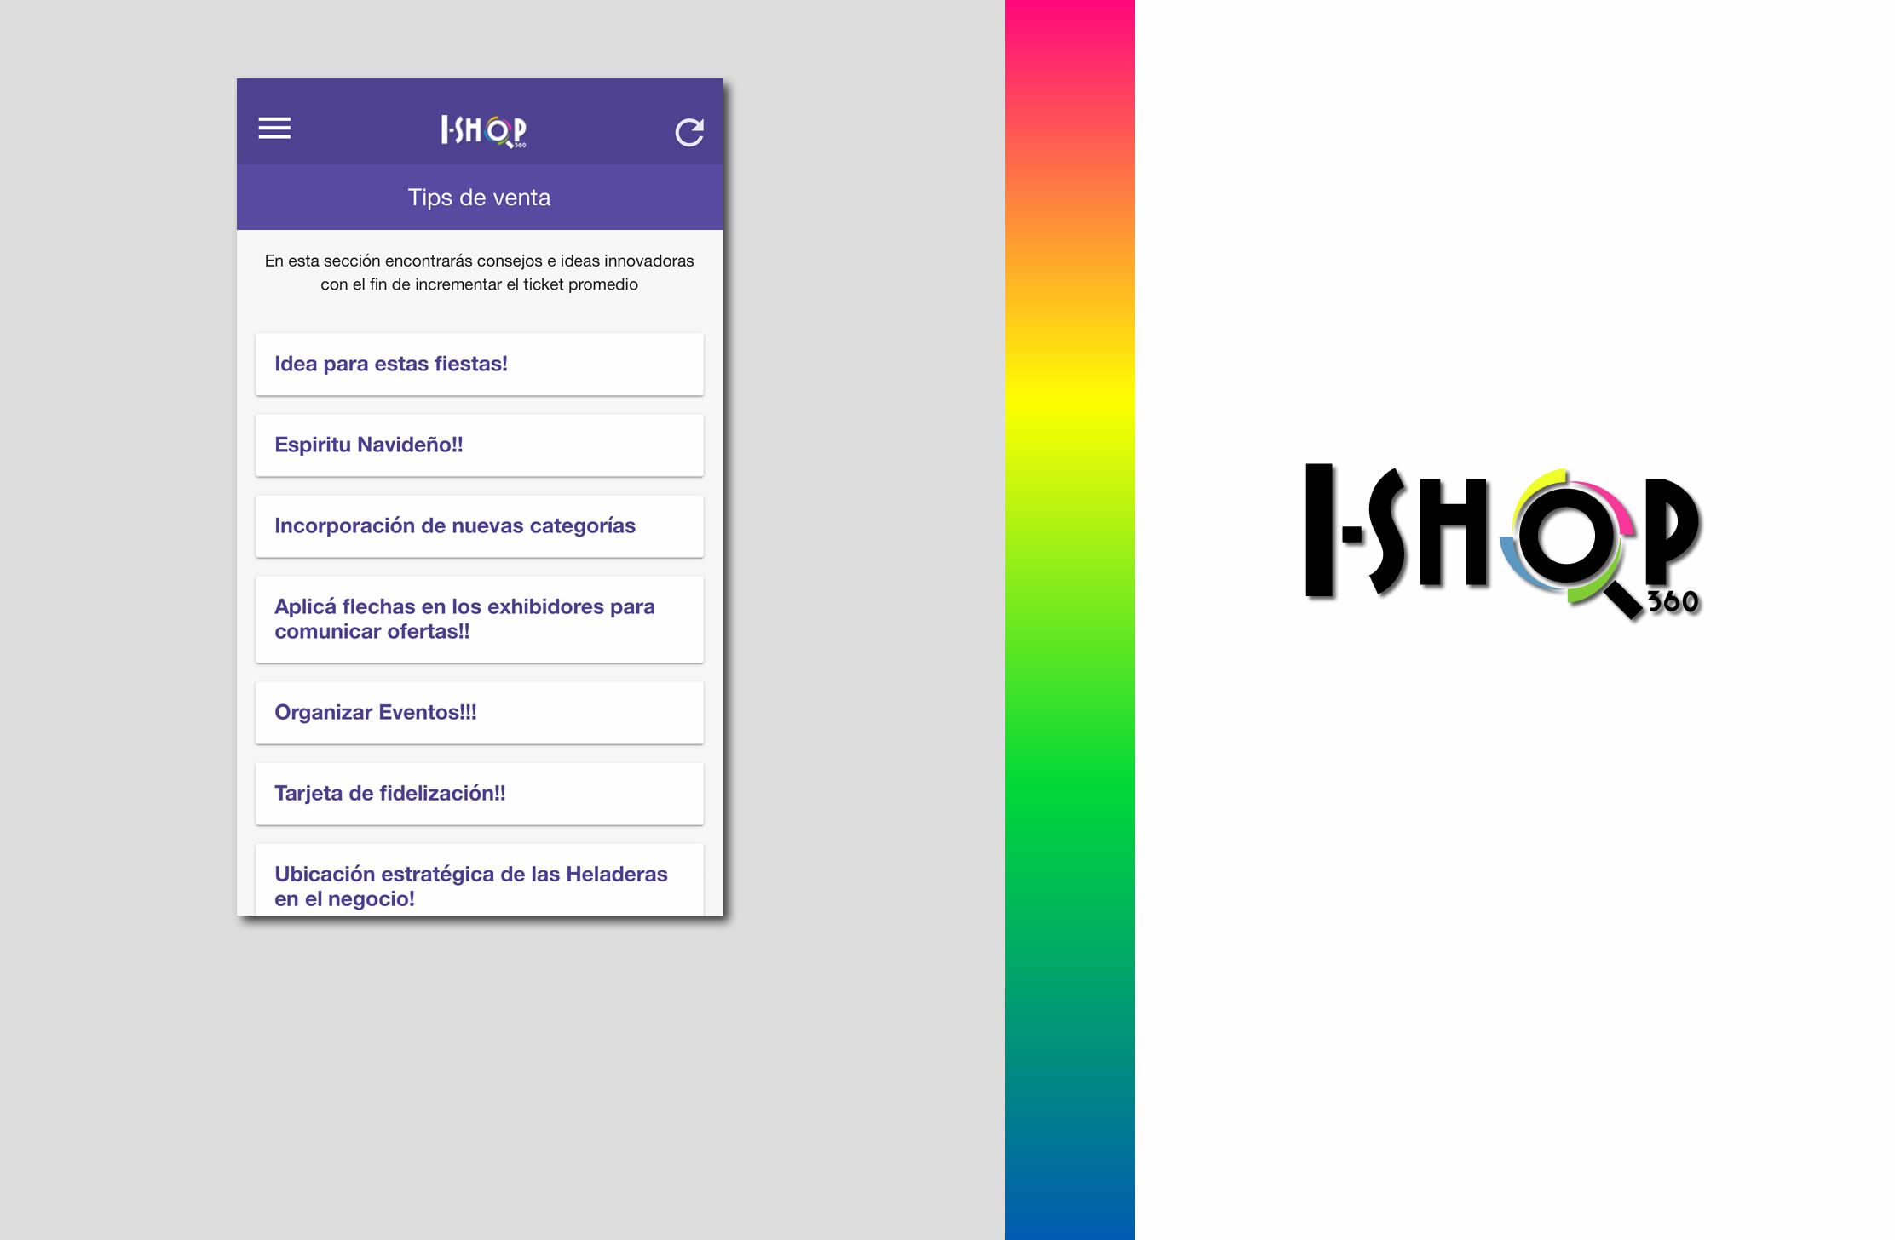Screen dimensions: 1895x1240
Task: Open the 'Idea para estas fiestas!' tip
Action: [x=479, y=364]
